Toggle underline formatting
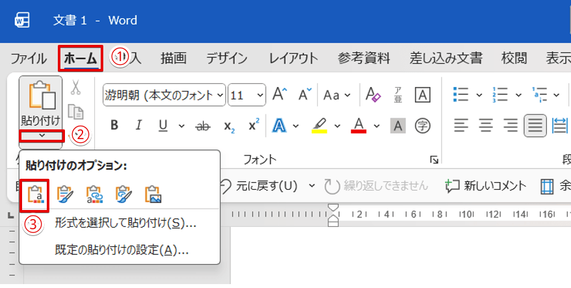 click(163, 125)
